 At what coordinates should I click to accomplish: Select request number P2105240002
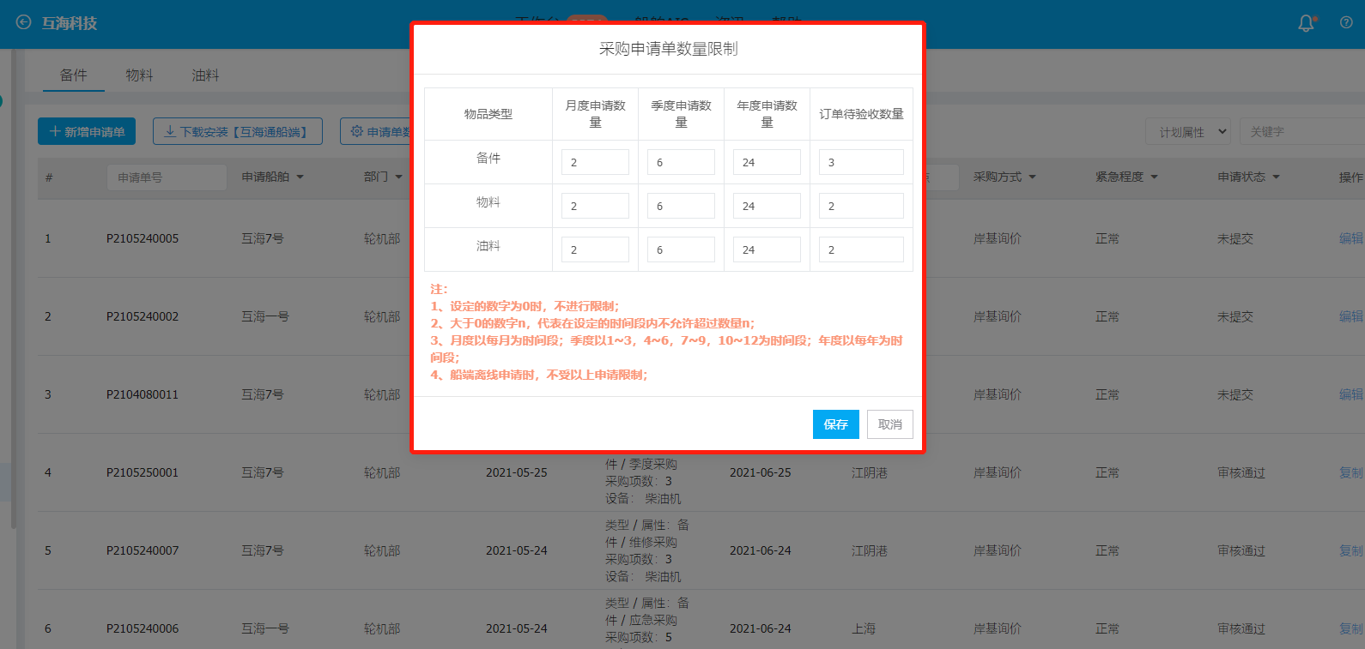click(143, 316)
